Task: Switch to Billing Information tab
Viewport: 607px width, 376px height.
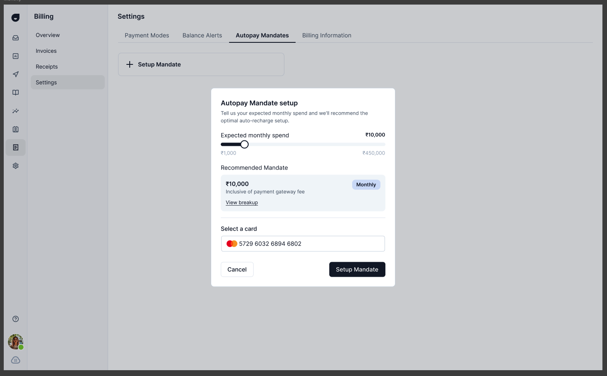Action: pos(327,35)
